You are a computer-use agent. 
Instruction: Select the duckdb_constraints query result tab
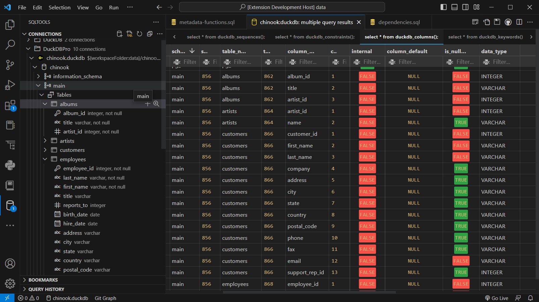click(315, 37)
